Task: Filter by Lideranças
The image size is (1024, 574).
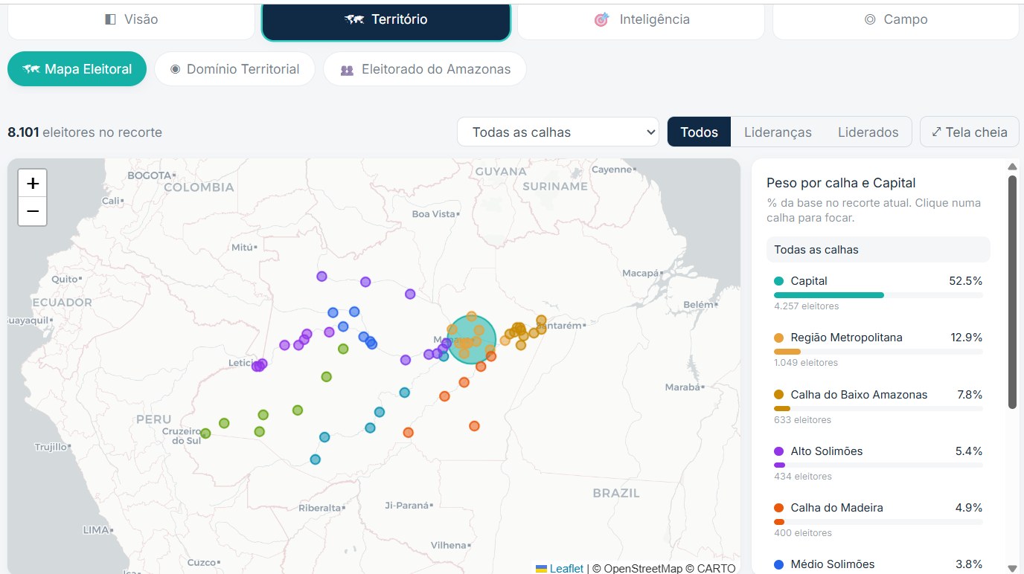Action: coord(778,132)
